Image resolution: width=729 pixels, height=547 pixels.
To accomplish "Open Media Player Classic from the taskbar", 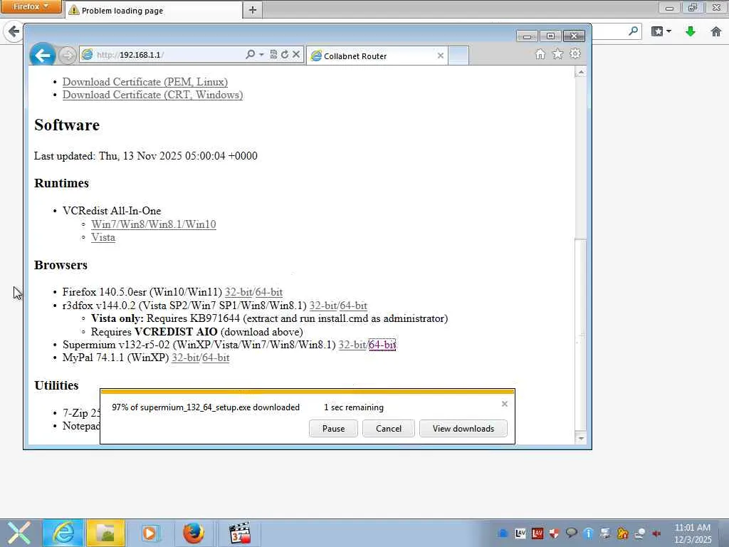I will pyautogui.click(x=241, y=533).
